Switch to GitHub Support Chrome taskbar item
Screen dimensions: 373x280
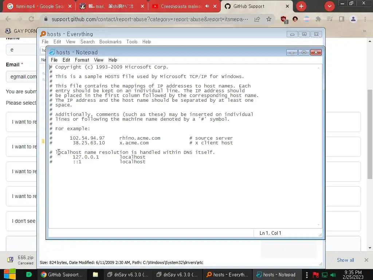click(x=61, y=275)
